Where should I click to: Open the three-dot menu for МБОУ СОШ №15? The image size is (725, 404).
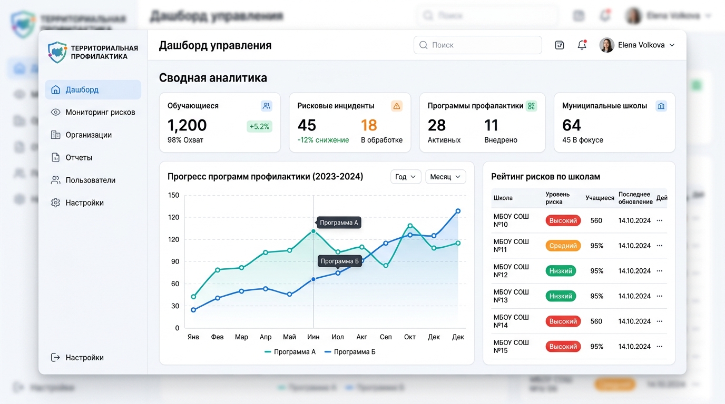click(x=659, y=347)
